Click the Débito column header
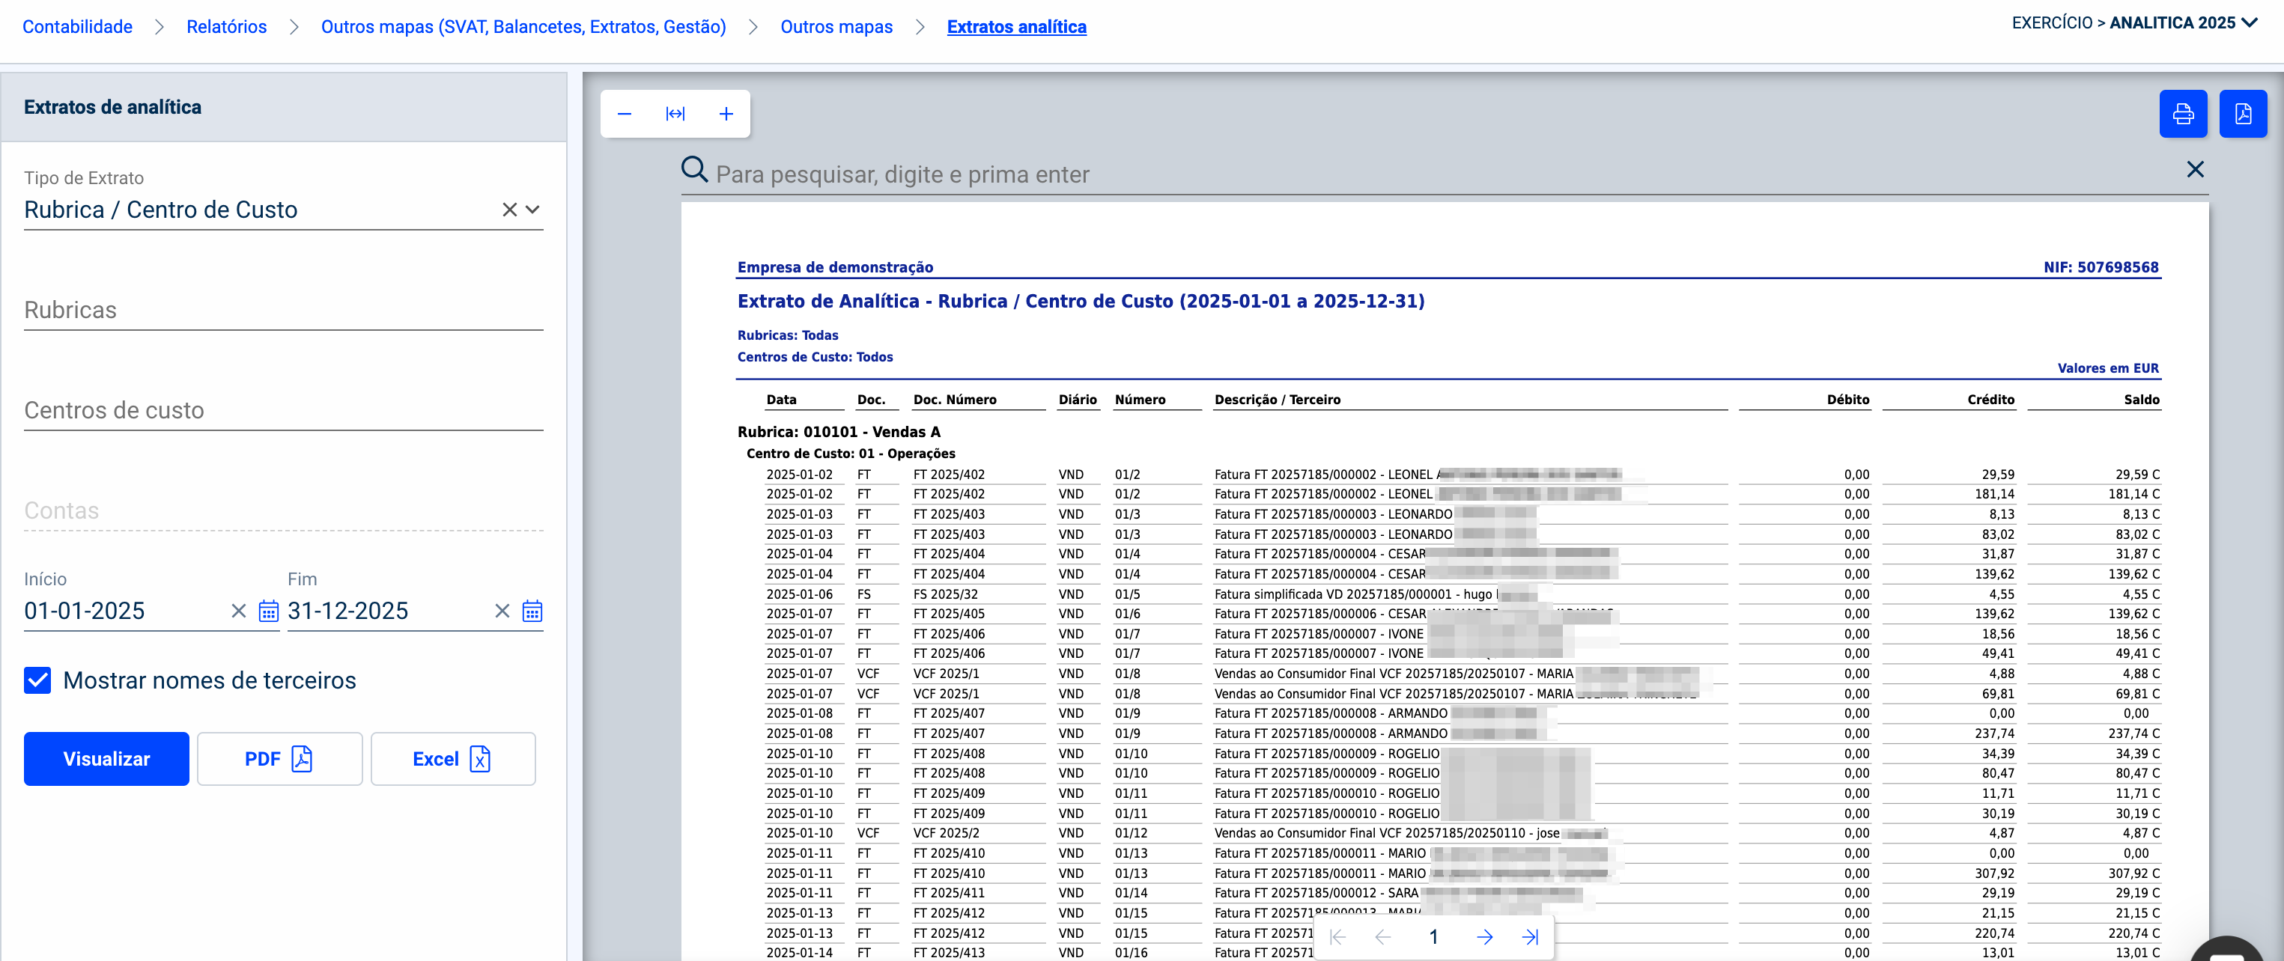The image size is (2284, 961). [1847, 400]
